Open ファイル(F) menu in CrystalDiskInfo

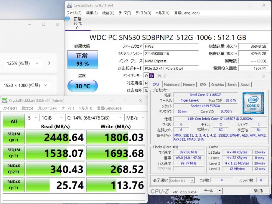click(x=74, y=13)
